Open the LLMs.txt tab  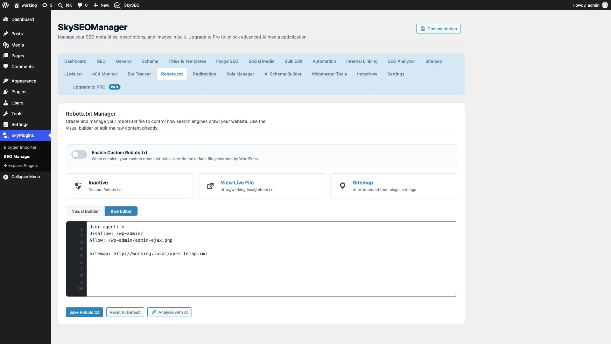[x=73, y=74]
